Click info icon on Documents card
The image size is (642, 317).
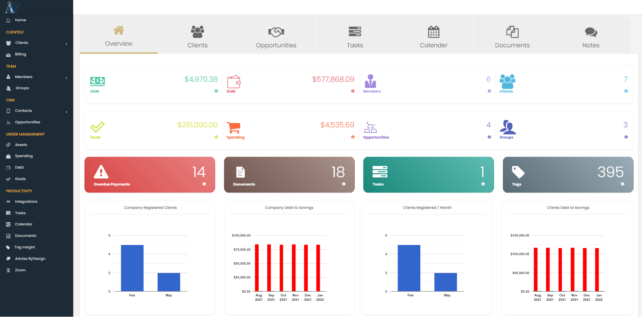(x=344, y=184)
